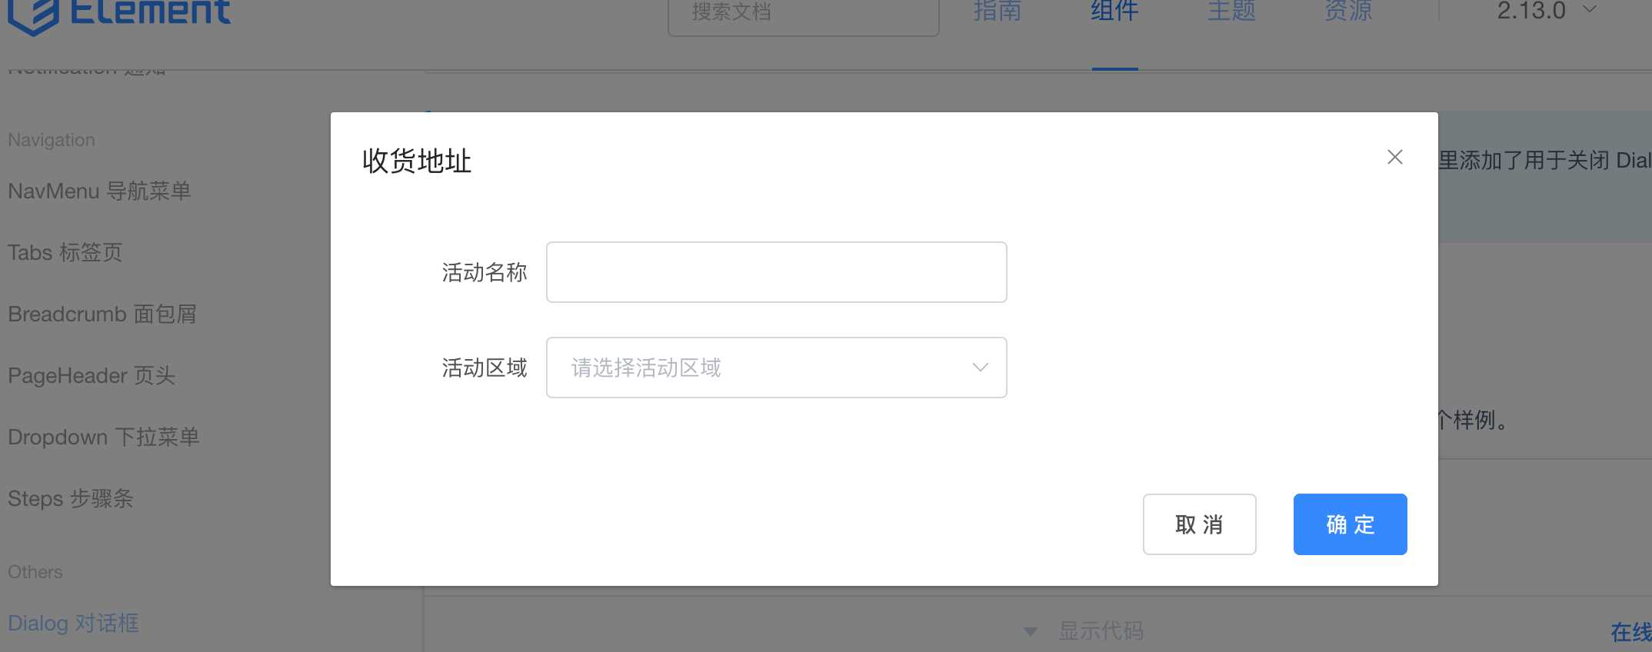The image size is (1652, 652).
Task: Open the 指南 navigation tab
Action: coord(998,12)
